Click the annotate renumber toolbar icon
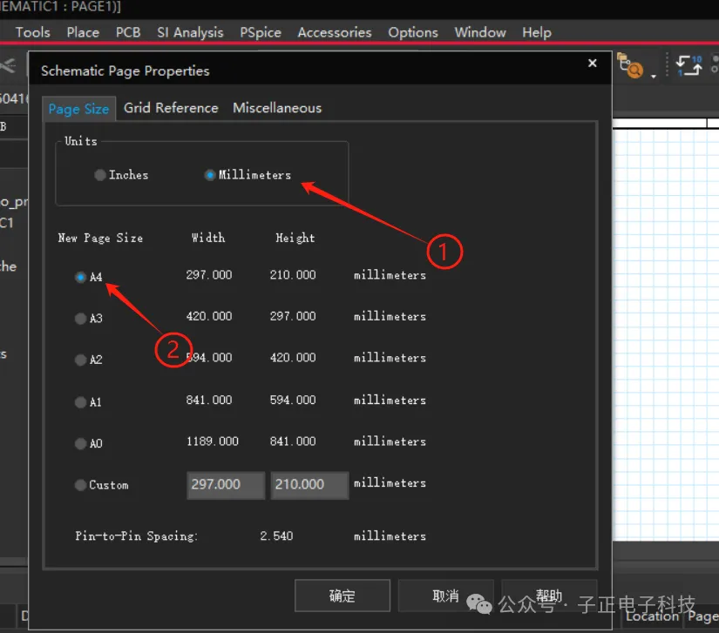Image resolution: width=719 pixels, height=633 pixels. click(x=689, y=66)
